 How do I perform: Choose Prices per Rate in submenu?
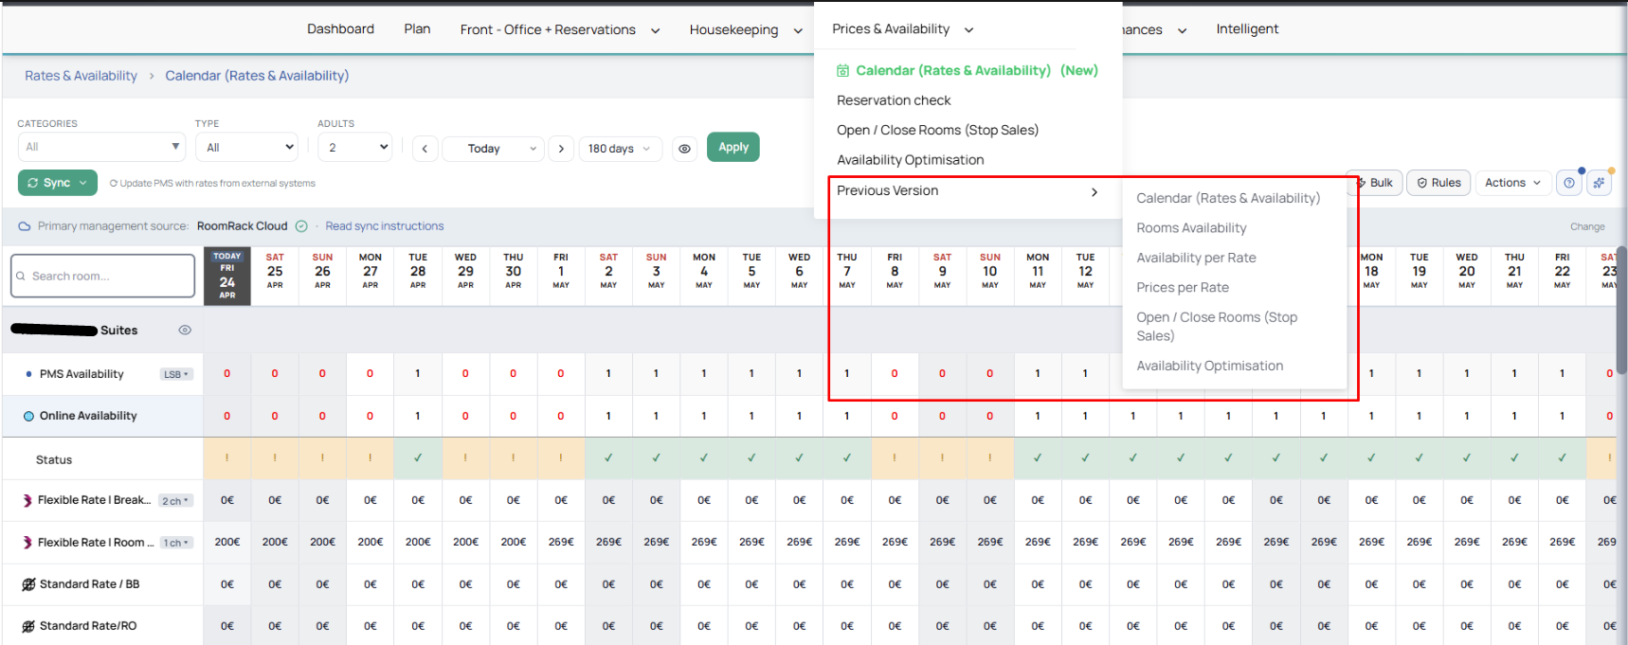pos(1182,288)
